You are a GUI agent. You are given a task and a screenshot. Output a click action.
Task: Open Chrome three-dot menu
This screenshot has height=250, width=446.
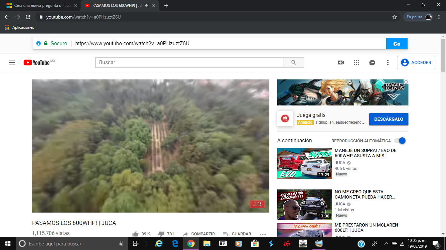pyautogui.click(x=439, y=17)
